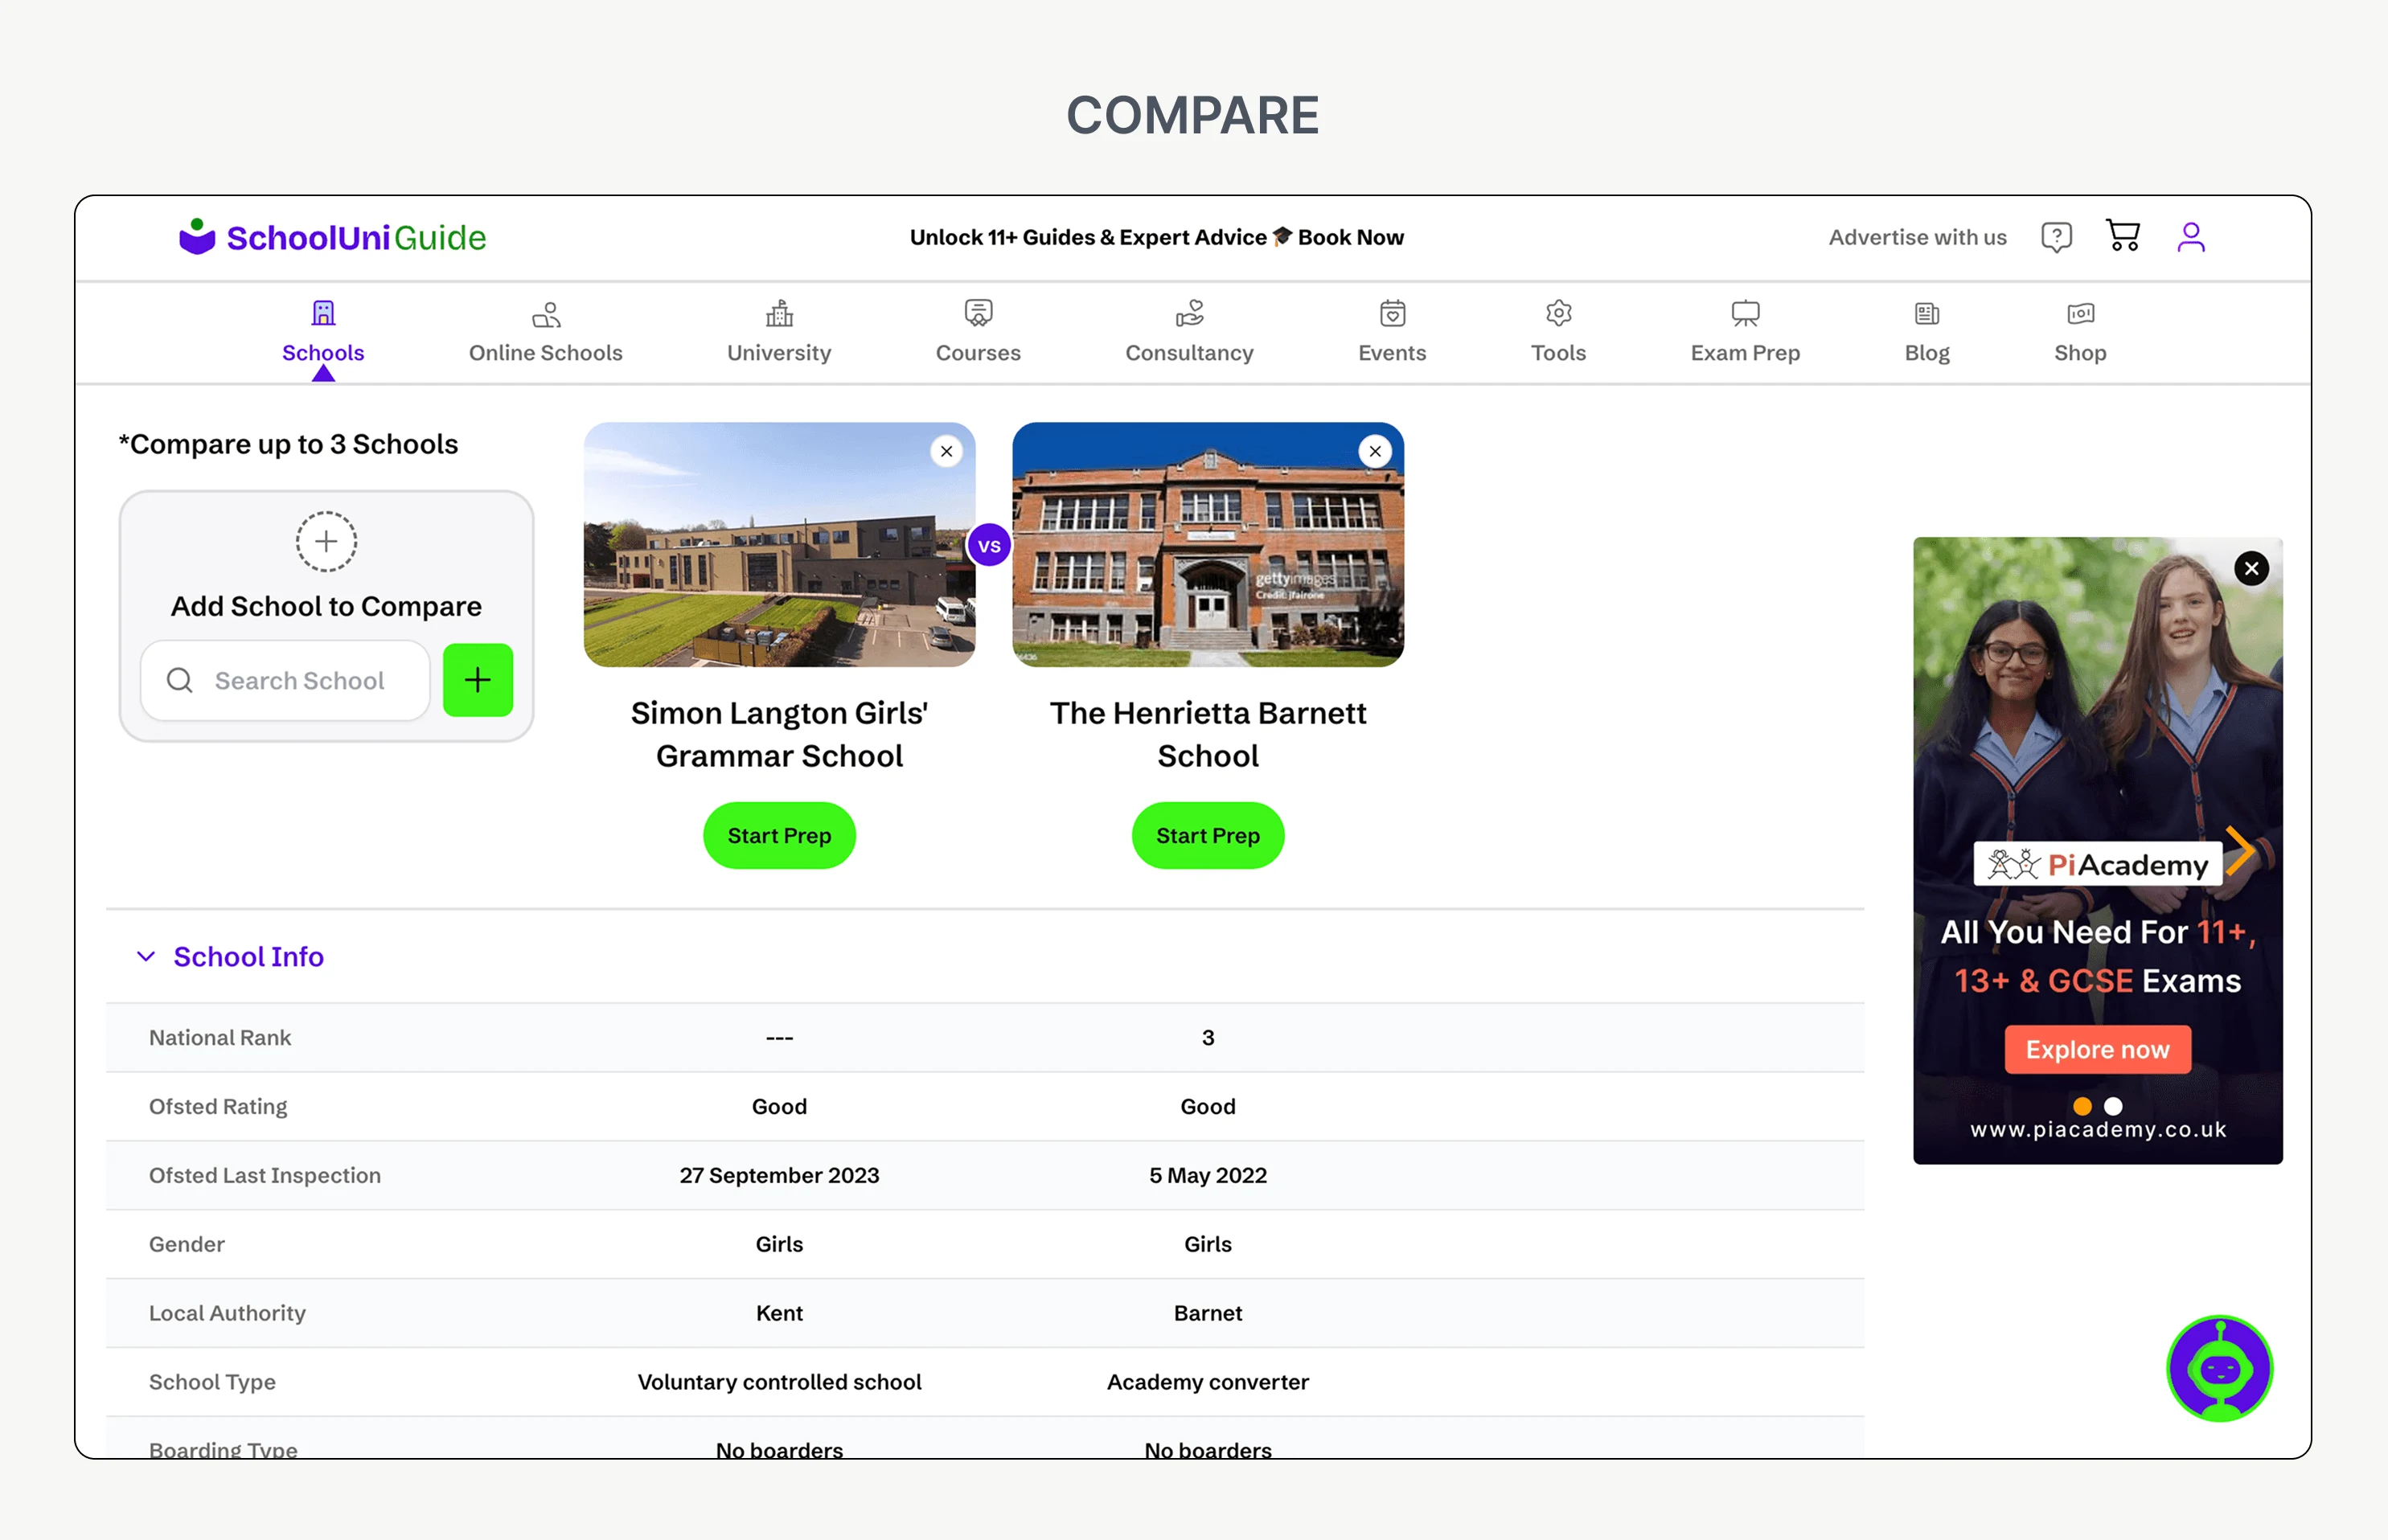
Task: Open The Henrietta Barnett School photo
Action: [1208, 545]
